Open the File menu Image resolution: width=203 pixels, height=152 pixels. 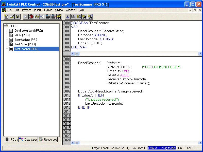(9, 10)
